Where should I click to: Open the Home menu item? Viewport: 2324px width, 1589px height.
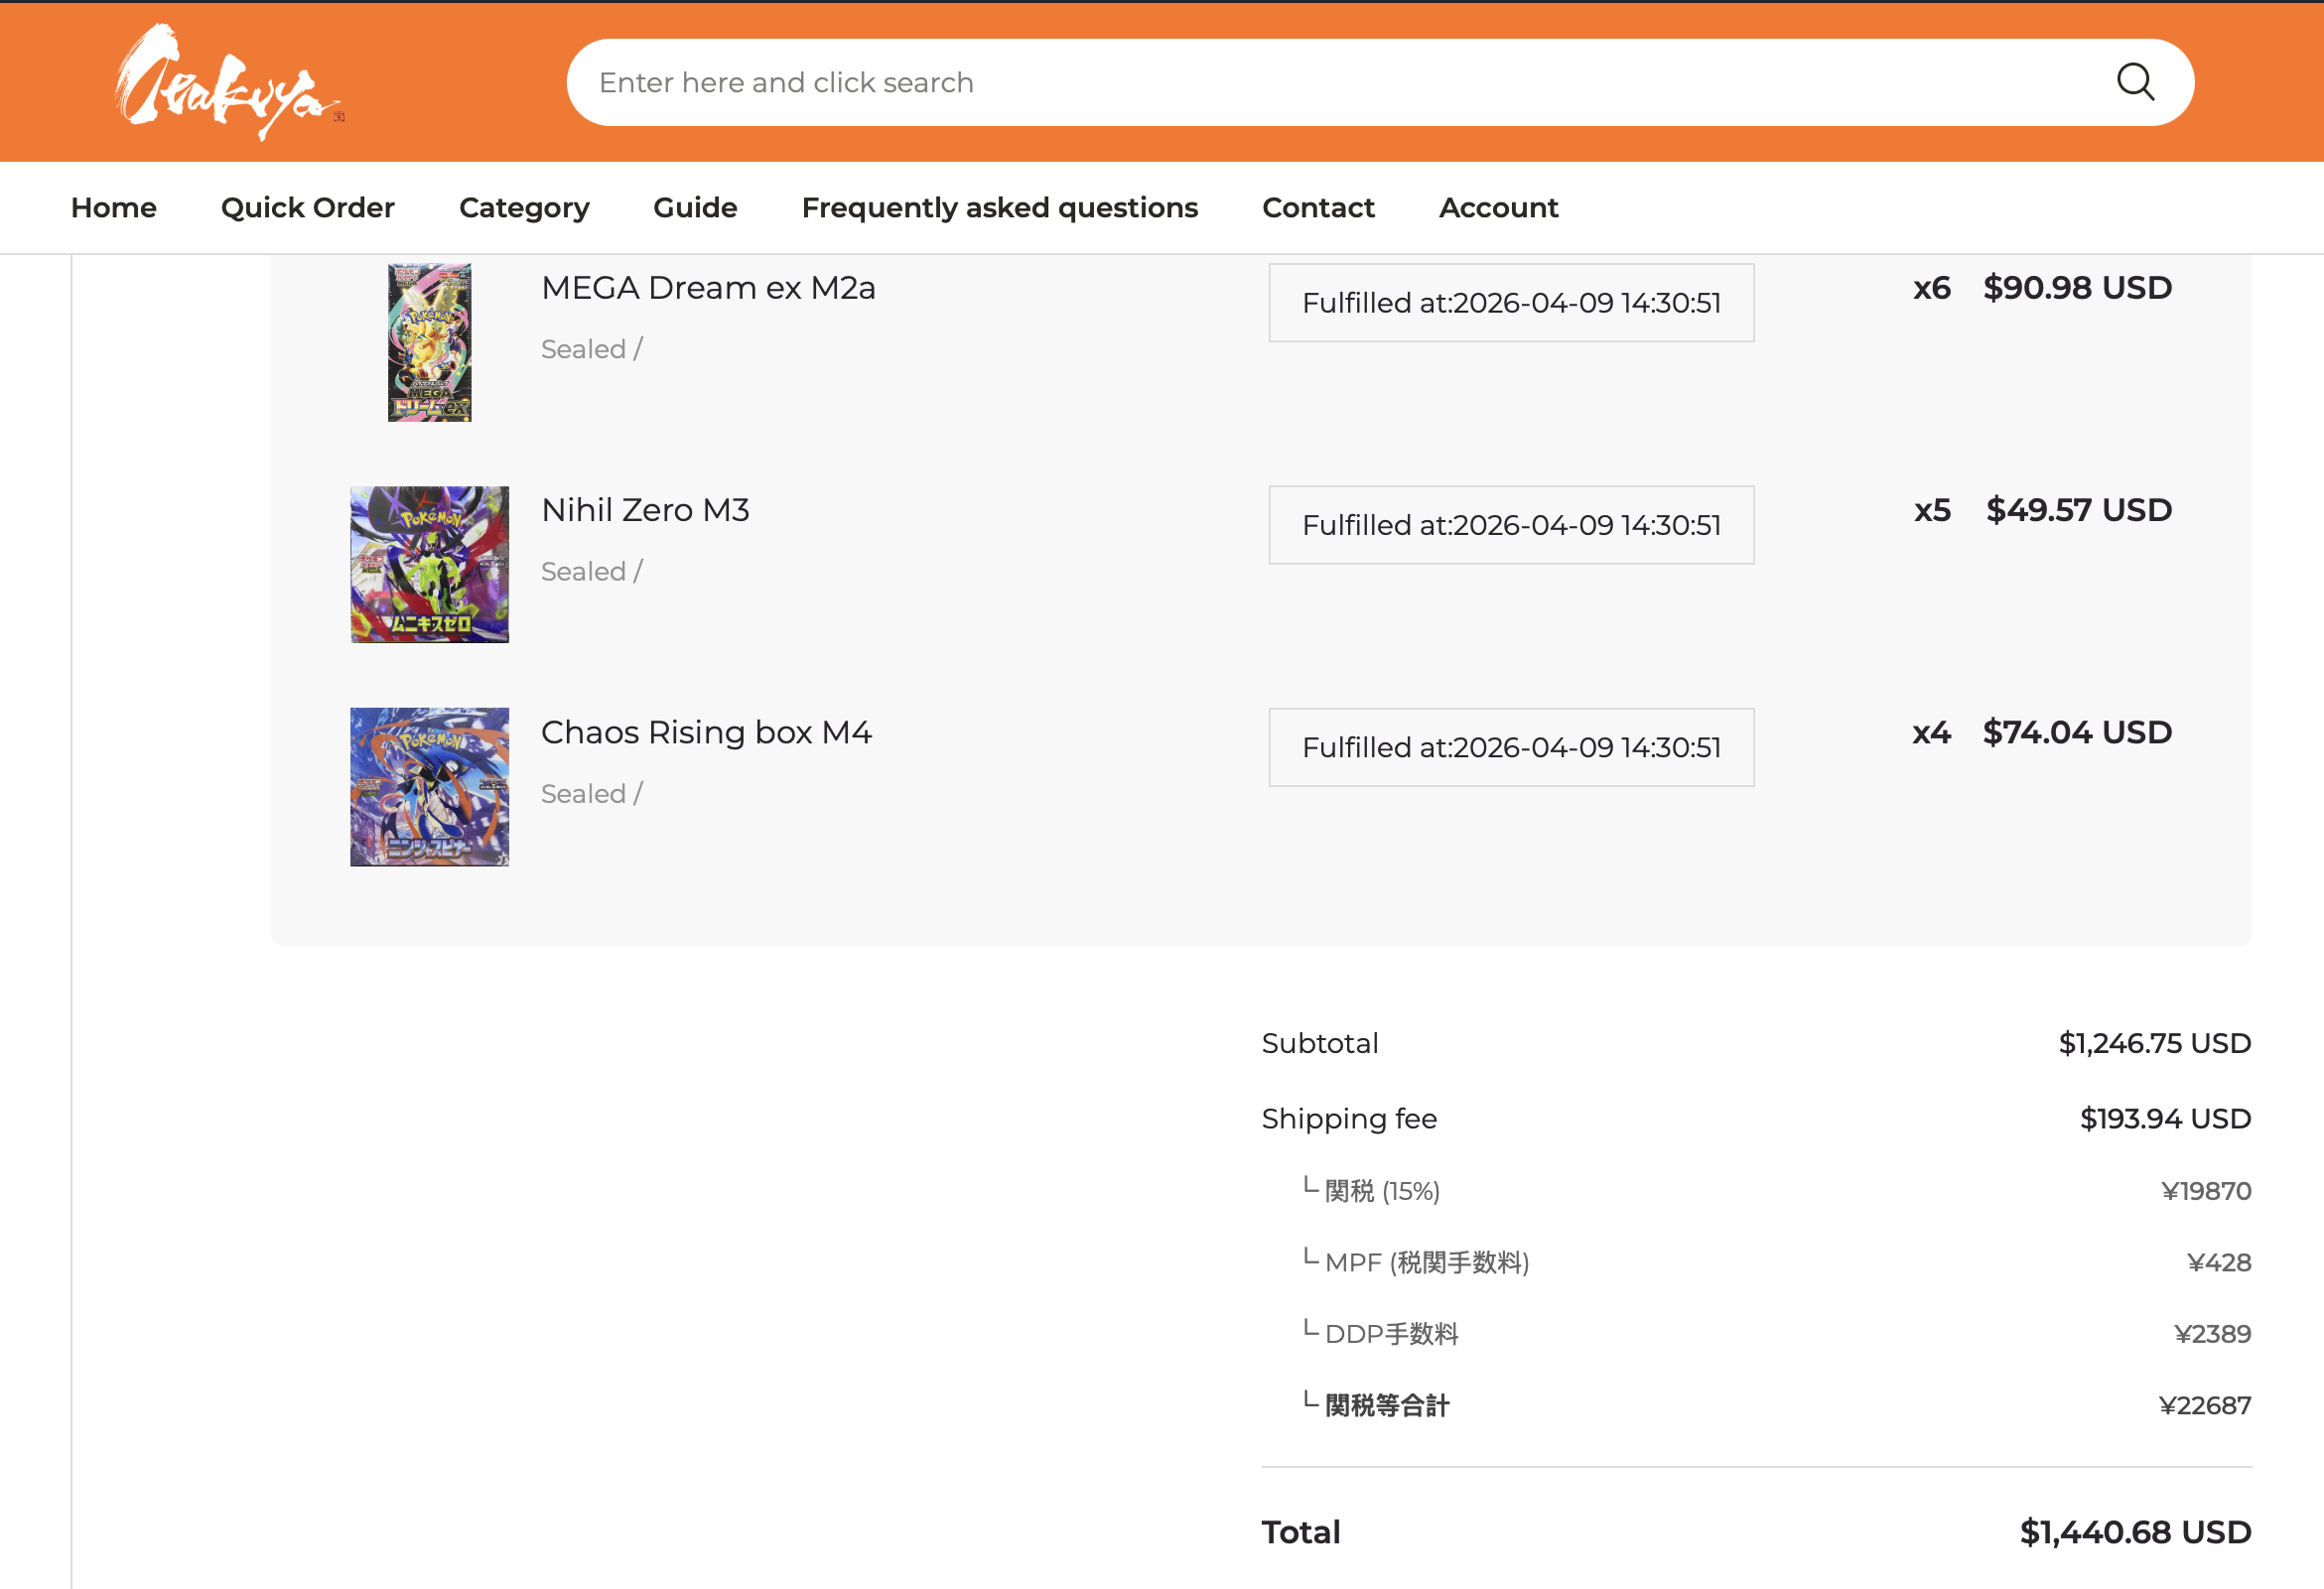[x=114, y=207]
